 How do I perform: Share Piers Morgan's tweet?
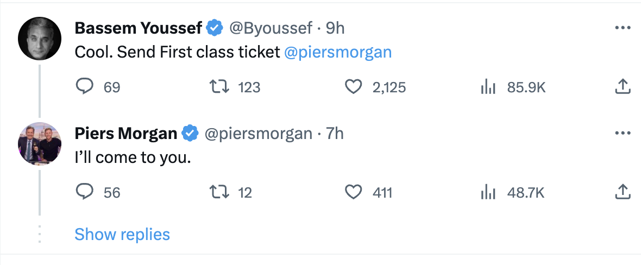click(x=623, y=192)
